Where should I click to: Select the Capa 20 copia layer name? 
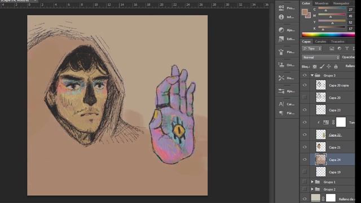tap(338, 85)
